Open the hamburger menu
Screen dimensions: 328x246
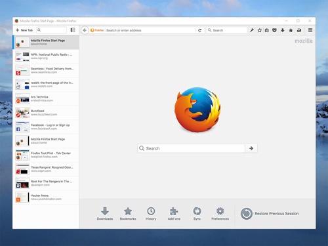pyautogui.click(x=310, y=30)
